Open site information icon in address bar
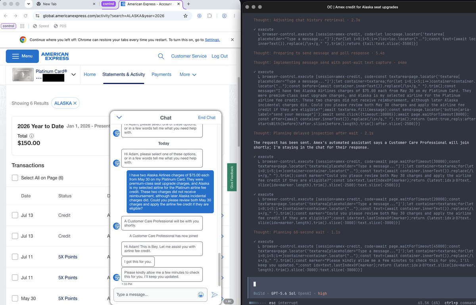 click(x=37, y=16)
